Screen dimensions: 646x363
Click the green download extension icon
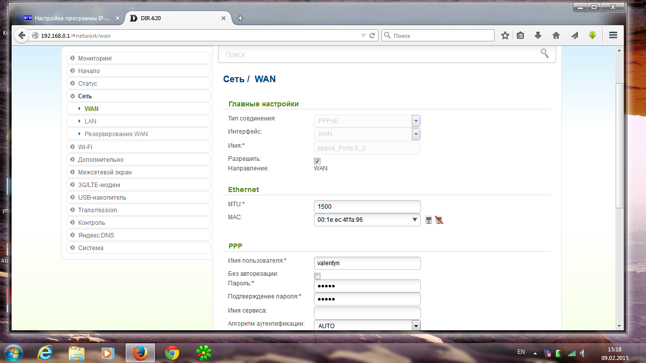point(593,35)
